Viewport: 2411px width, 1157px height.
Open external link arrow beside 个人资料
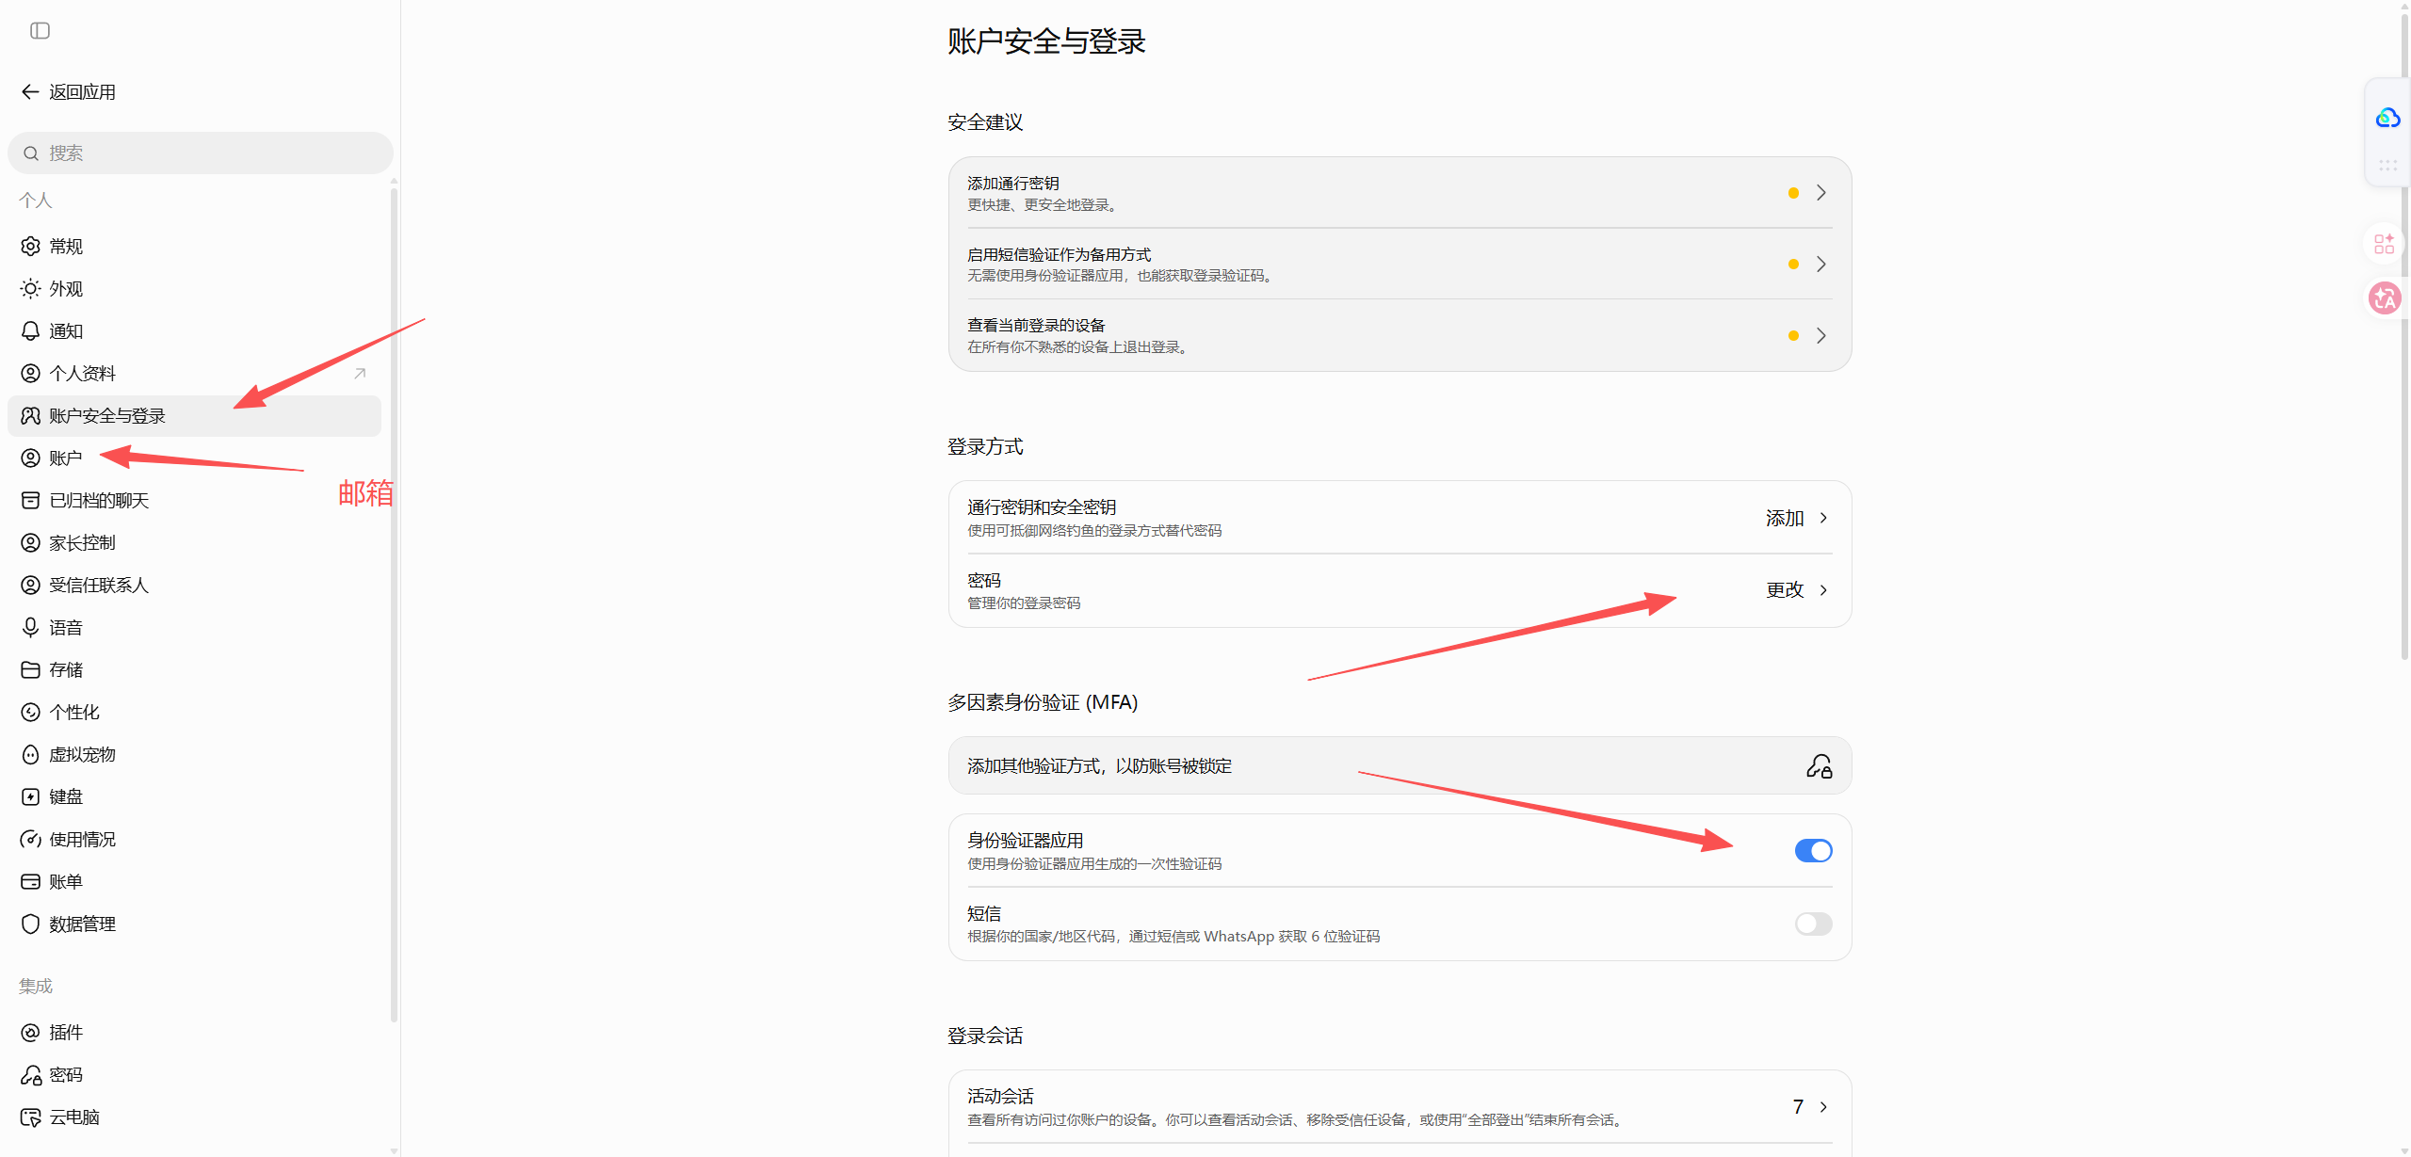(360, 374)
